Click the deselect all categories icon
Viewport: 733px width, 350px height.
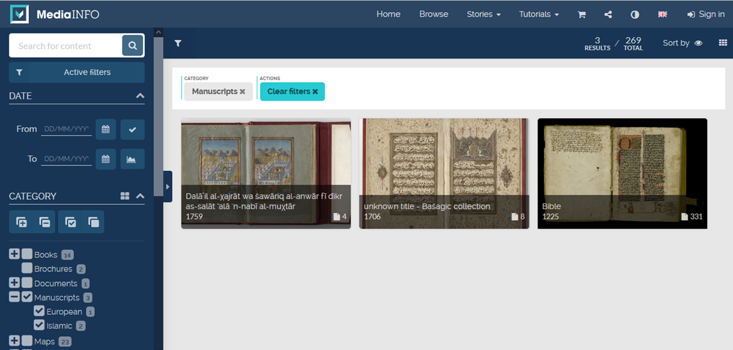click(94, 222)
